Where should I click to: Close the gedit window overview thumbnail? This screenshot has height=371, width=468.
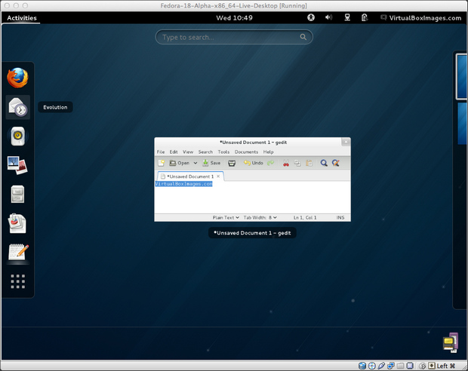point(346,142)
